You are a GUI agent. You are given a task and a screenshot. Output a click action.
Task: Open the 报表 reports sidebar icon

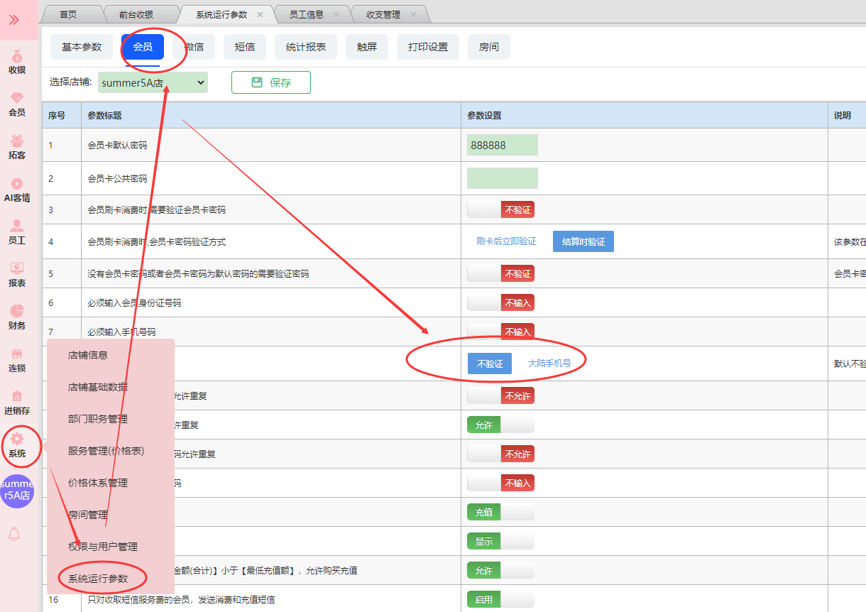pyautogui.click(x=17, y=275)
